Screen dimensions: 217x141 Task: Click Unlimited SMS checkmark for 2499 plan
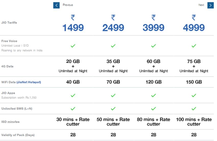pyautogui.click(x=113, y=109)
